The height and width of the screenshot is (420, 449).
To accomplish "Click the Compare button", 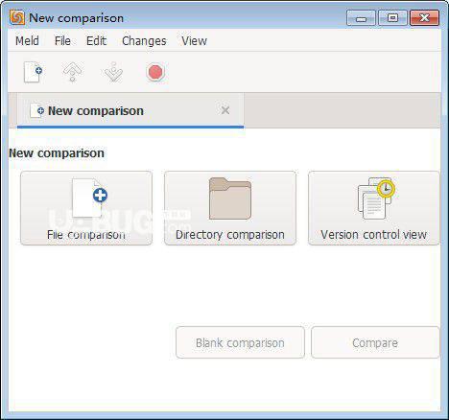I will click(x=375, y=342).
